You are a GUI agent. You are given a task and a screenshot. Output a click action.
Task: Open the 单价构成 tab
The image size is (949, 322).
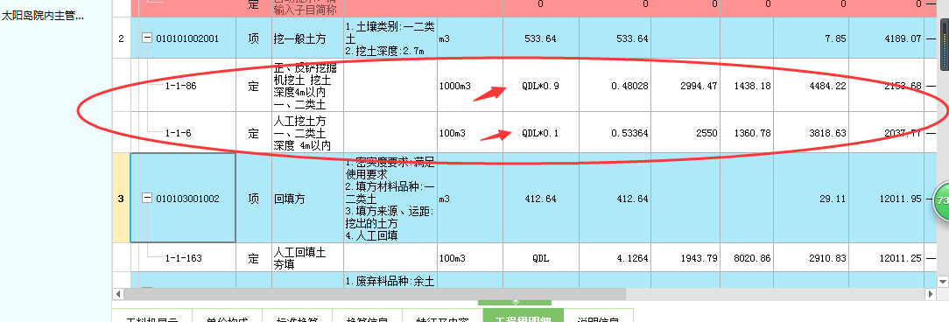pos(227,315)
